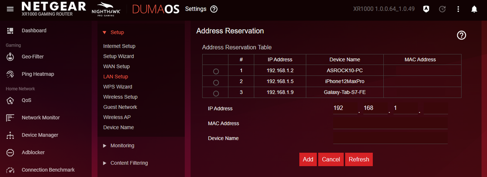The height and width of the screenshot is (177, 487).
Task: Open Guest Network page
Action: click(x=120, y=107)
